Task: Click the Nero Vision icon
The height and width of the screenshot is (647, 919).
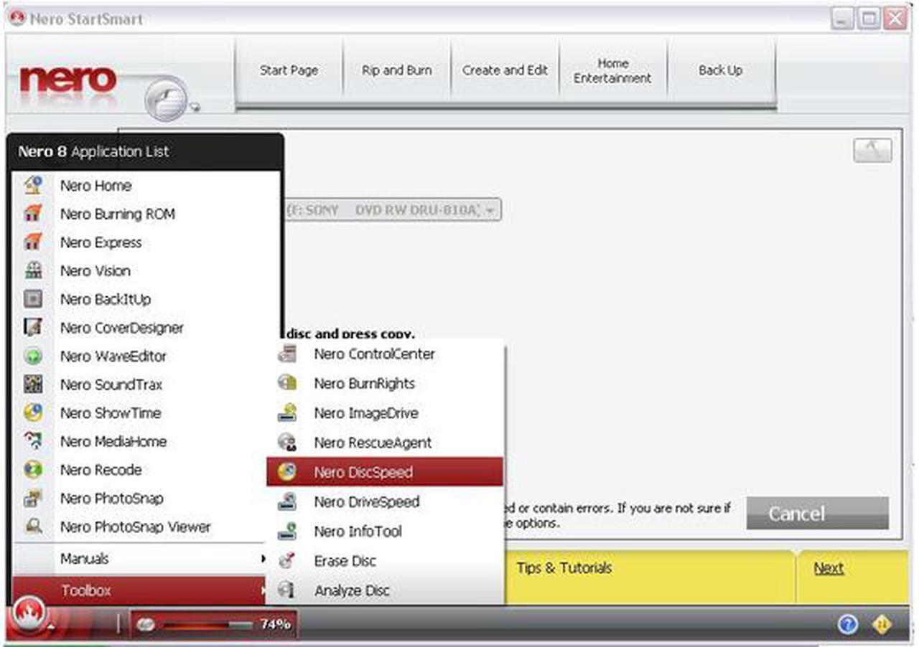Action: (33, 270)
